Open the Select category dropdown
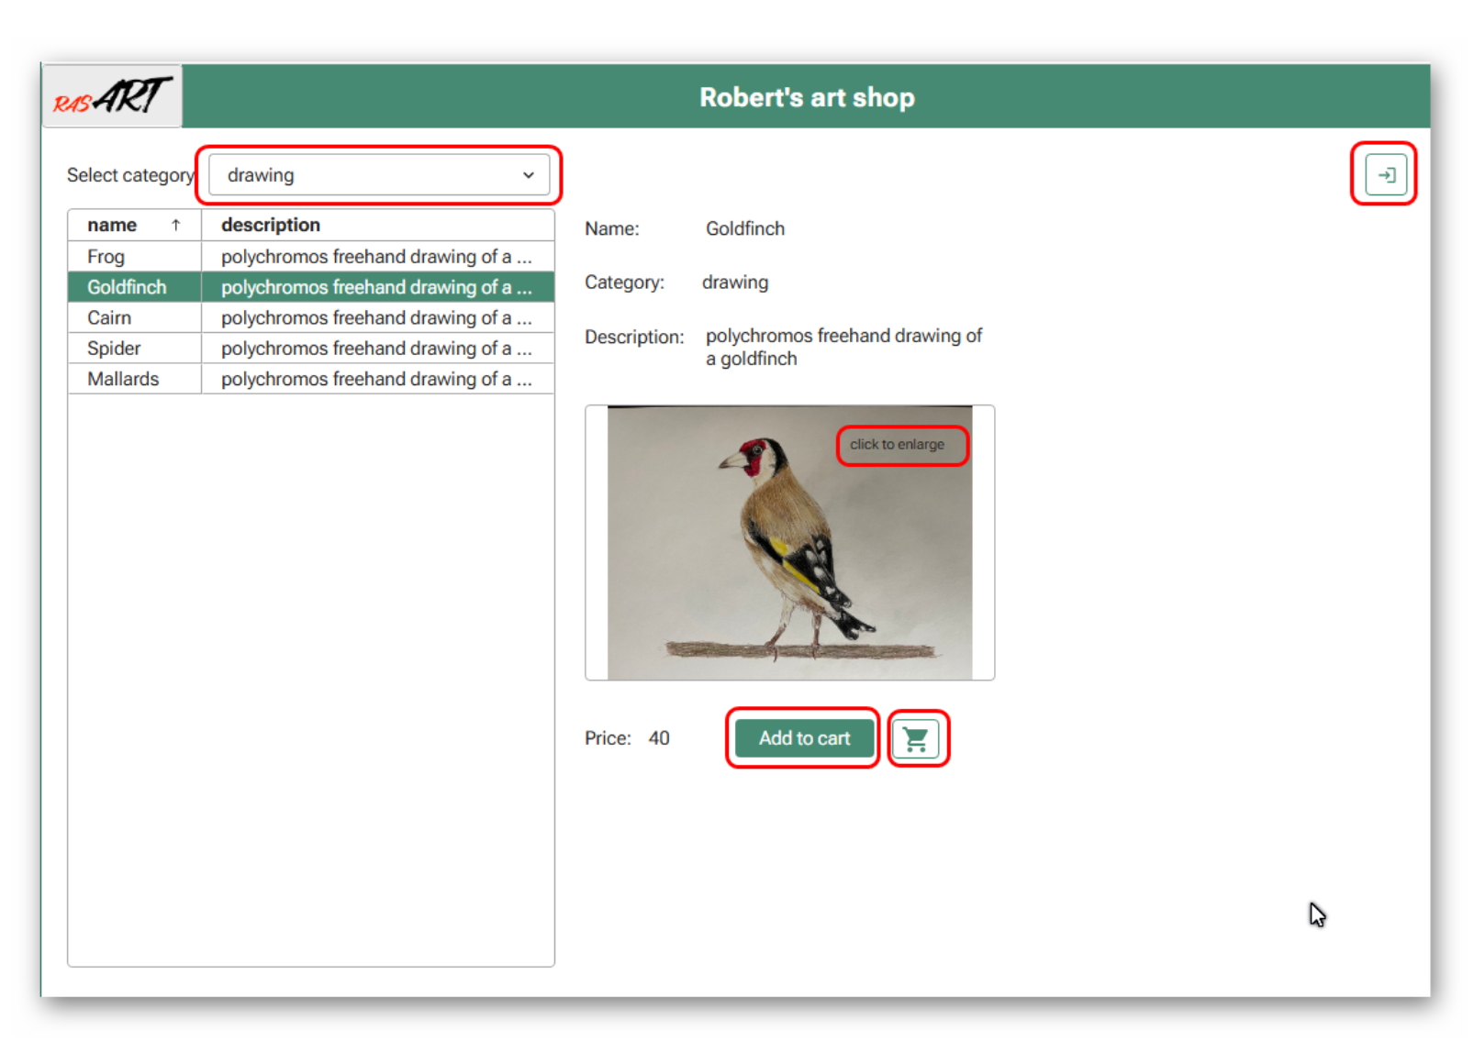 tap(379, 175)
